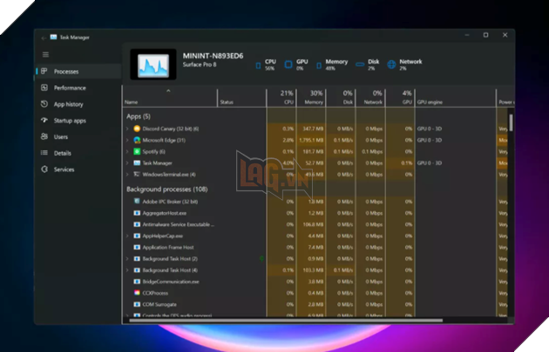Image resolution: width=549 pixels, height=352 pixels.
Task: Click the Spotify app icon
Action: coord(137,151)
